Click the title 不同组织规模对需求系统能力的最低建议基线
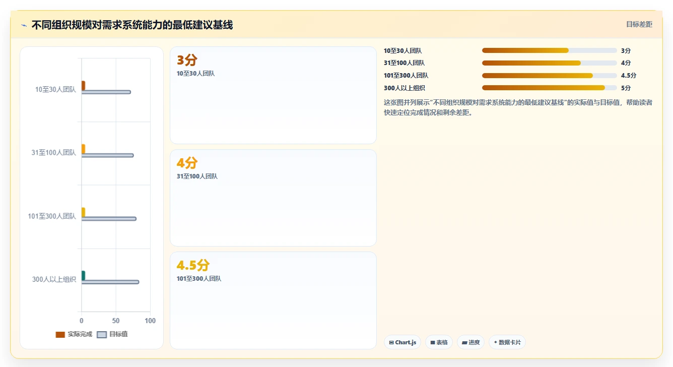This screenshot has width=673, height=367. [x=132, y=25]
